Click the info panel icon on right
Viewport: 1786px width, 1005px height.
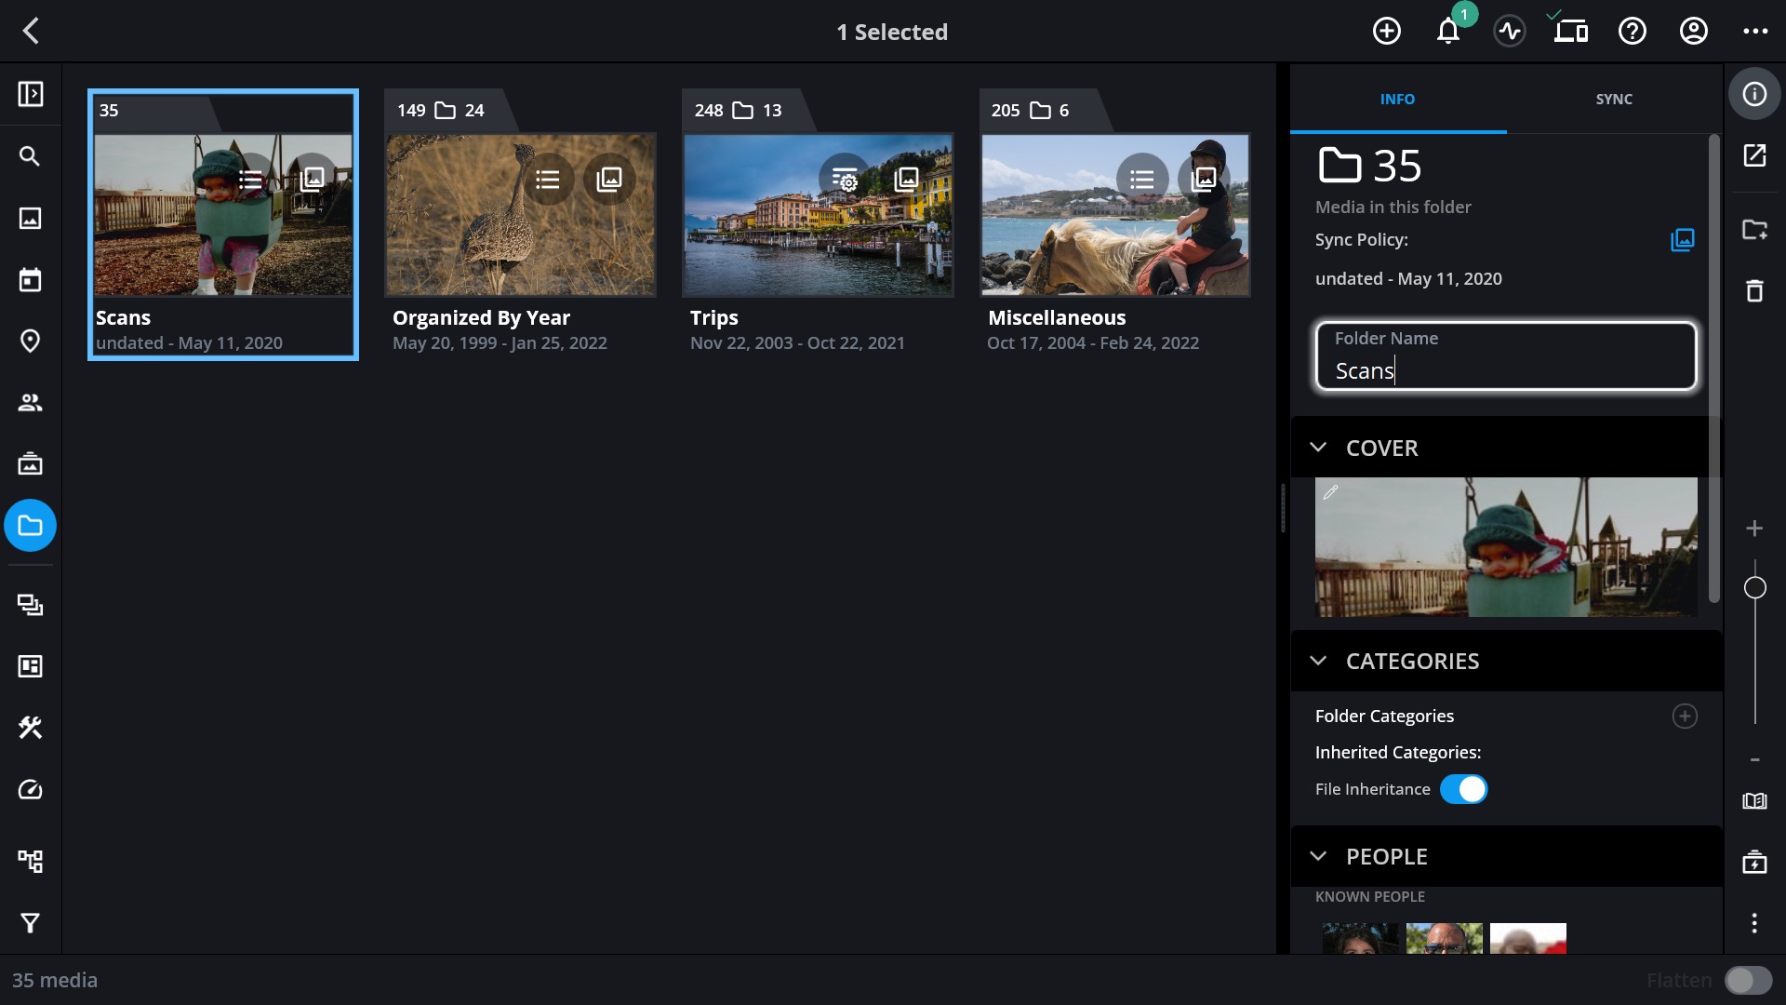click(x=1754, y=94)
